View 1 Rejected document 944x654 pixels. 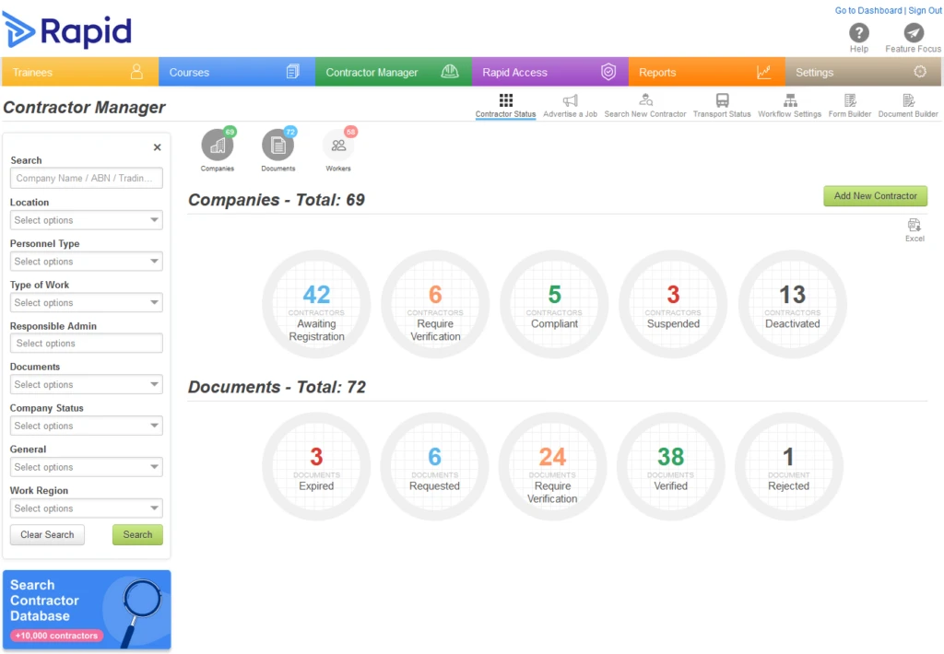point(789,467)
